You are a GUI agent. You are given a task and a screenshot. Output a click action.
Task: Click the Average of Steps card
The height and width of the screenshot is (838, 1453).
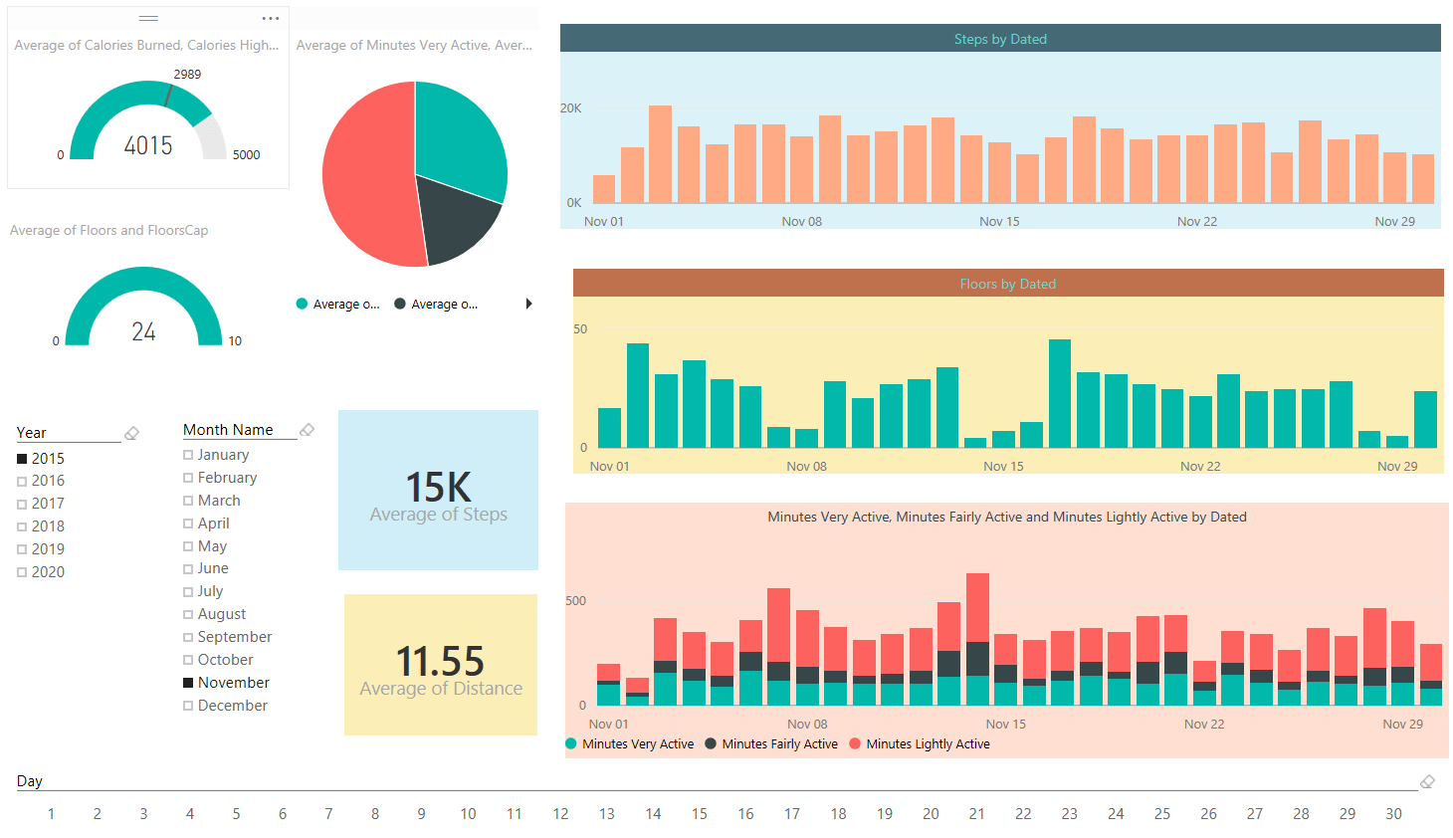tap(438, 491)
